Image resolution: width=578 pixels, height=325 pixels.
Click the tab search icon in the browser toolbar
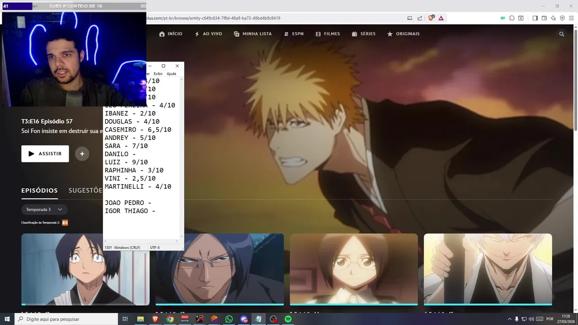521,18
